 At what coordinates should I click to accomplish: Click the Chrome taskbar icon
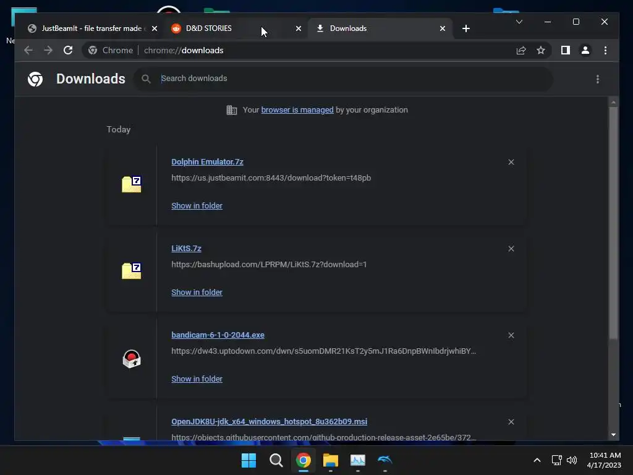(303, 460)
